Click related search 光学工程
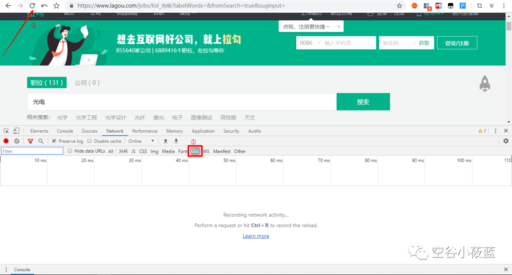The image size is (512, 275). 86,118
